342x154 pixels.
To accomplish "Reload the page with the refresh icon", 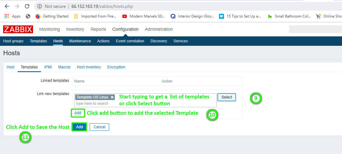I will click(27, 6).
